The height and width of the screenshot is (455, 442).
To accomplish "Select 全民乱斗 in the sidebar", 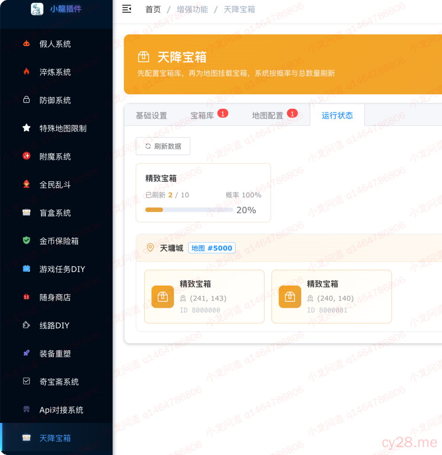I will 56,185.
